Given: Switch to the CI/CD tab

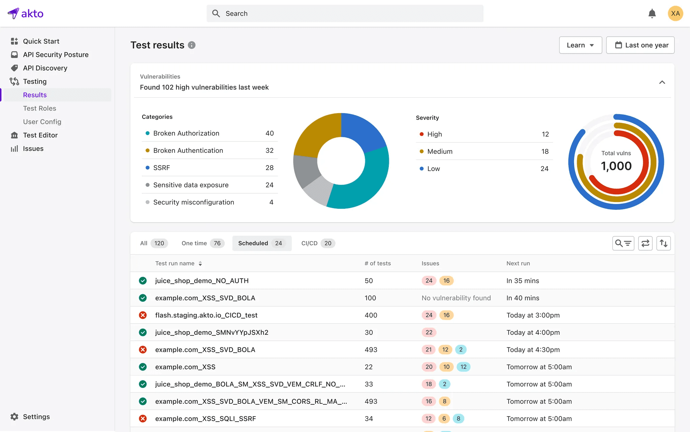Looking at the screenshot, I should (318, 243).
